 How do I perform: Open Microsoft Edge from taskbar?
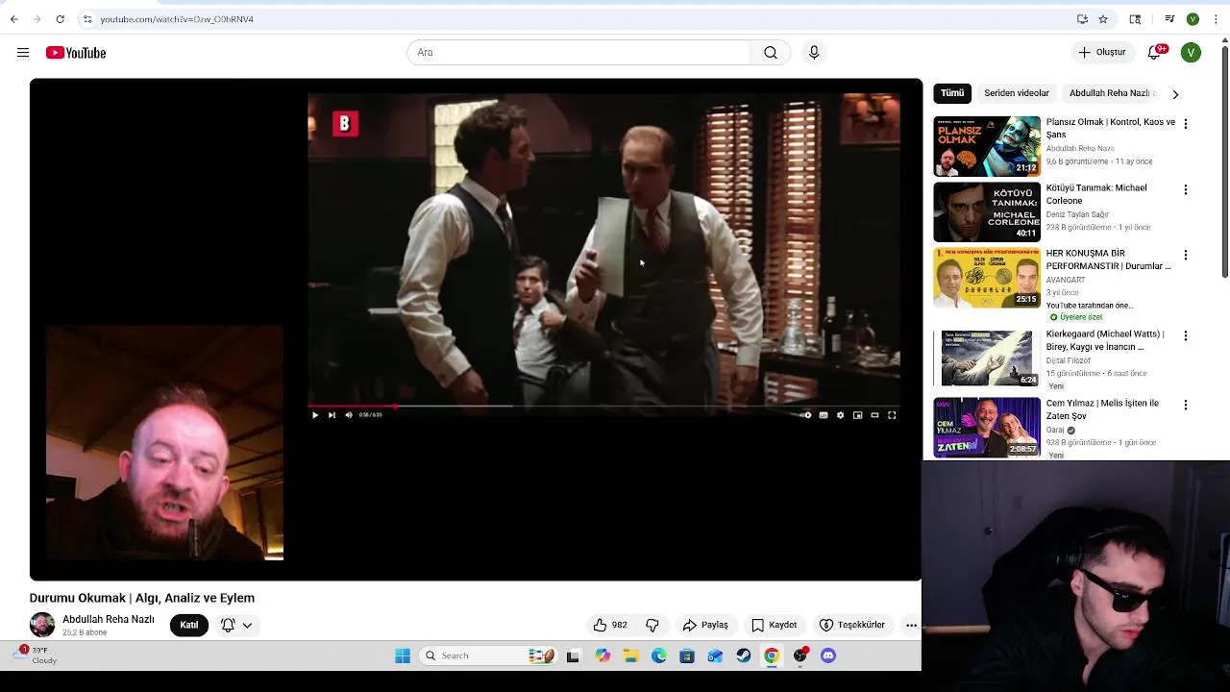pyautogui.click(x=658, y=655)
